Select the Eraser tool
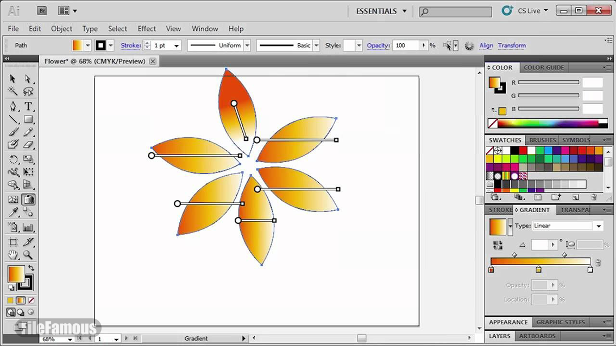Viewport: 616px width, 346px height. 28,144
